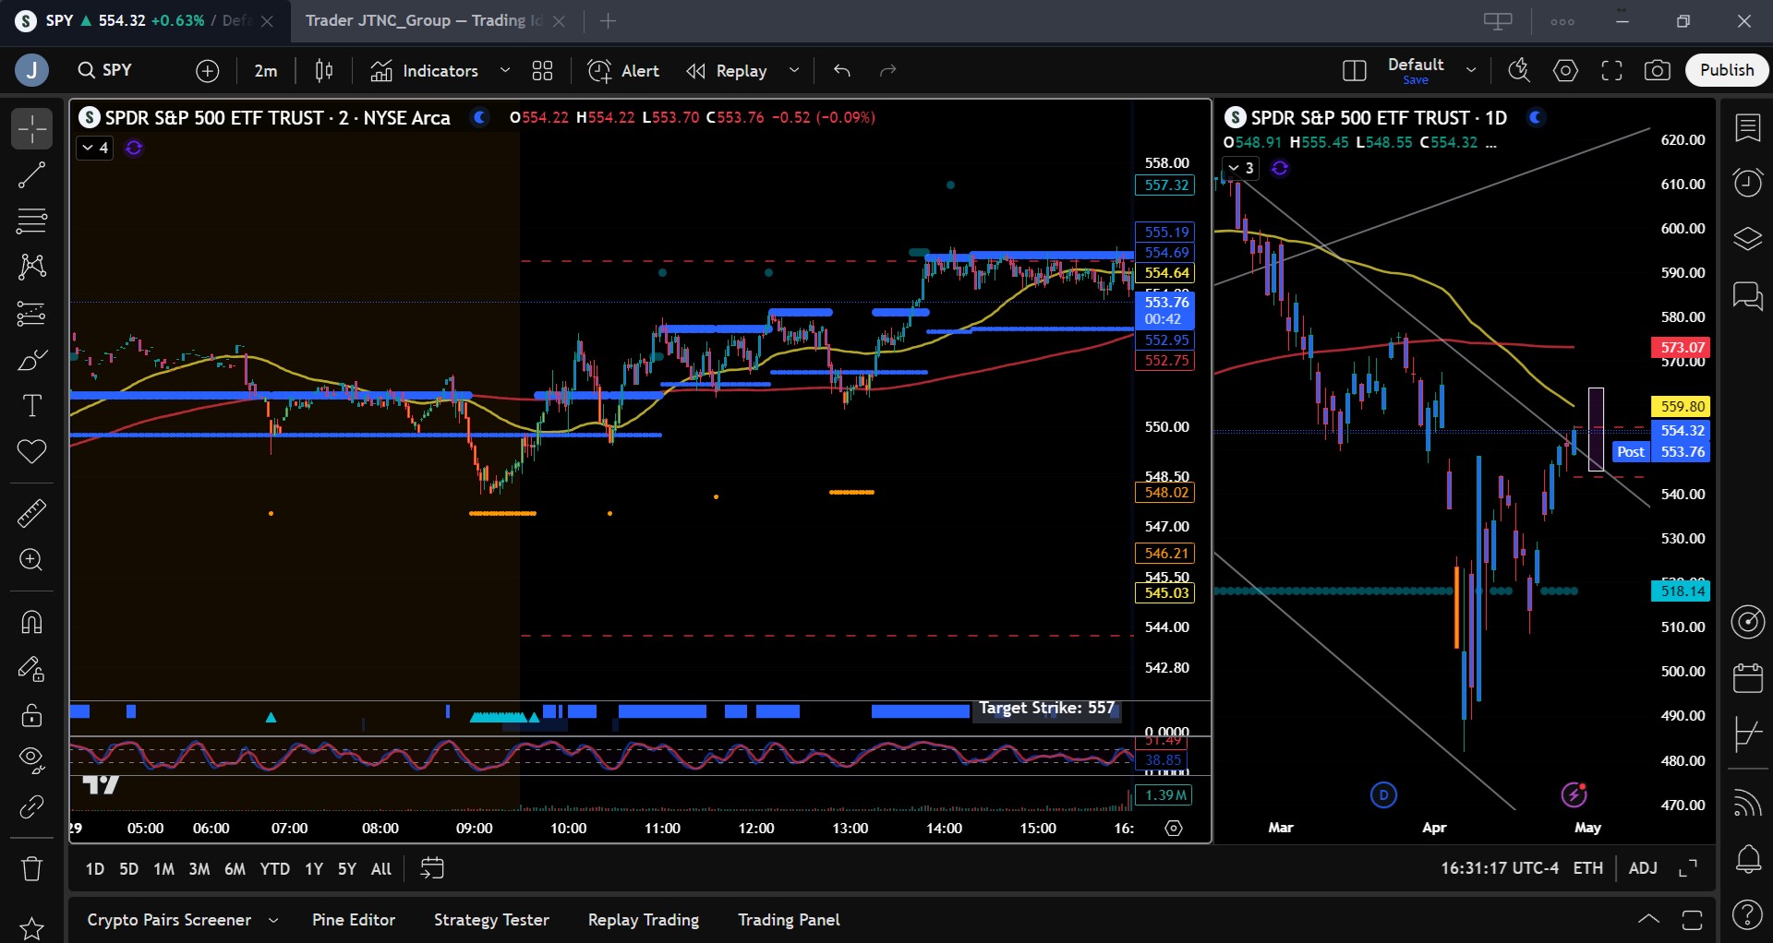The image size is (1773, 943).
Task: Select the trend line drawing tool
Action: coord(31,174)
